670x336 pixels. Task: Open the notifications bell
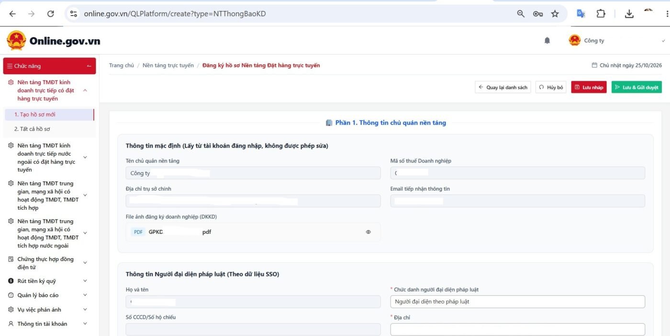(547, 41)
